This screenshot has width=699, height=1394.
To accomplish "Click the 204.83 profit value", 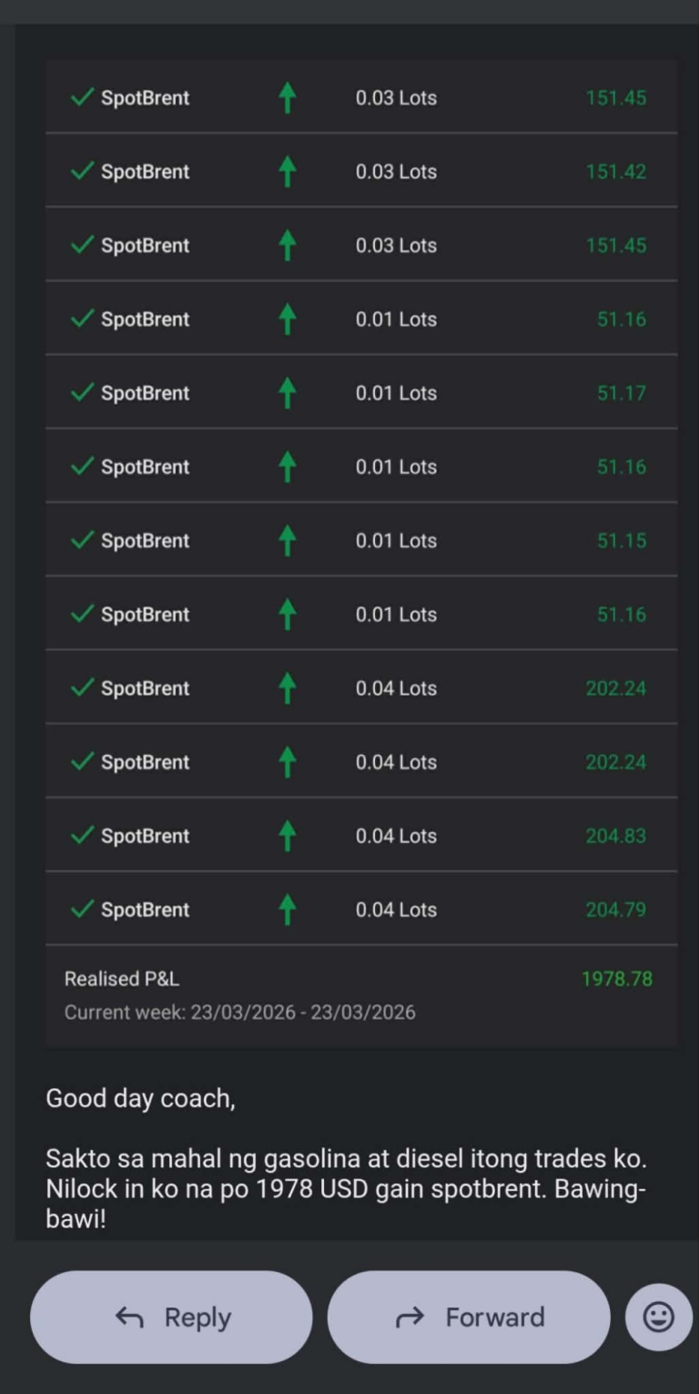I will click(x=615, y=835).
